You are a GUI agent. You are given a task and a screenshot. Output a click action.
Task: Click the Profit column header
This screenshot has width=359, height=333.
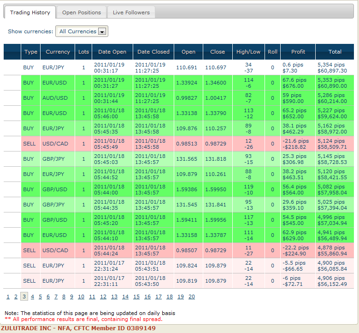[x=298, y=52]
